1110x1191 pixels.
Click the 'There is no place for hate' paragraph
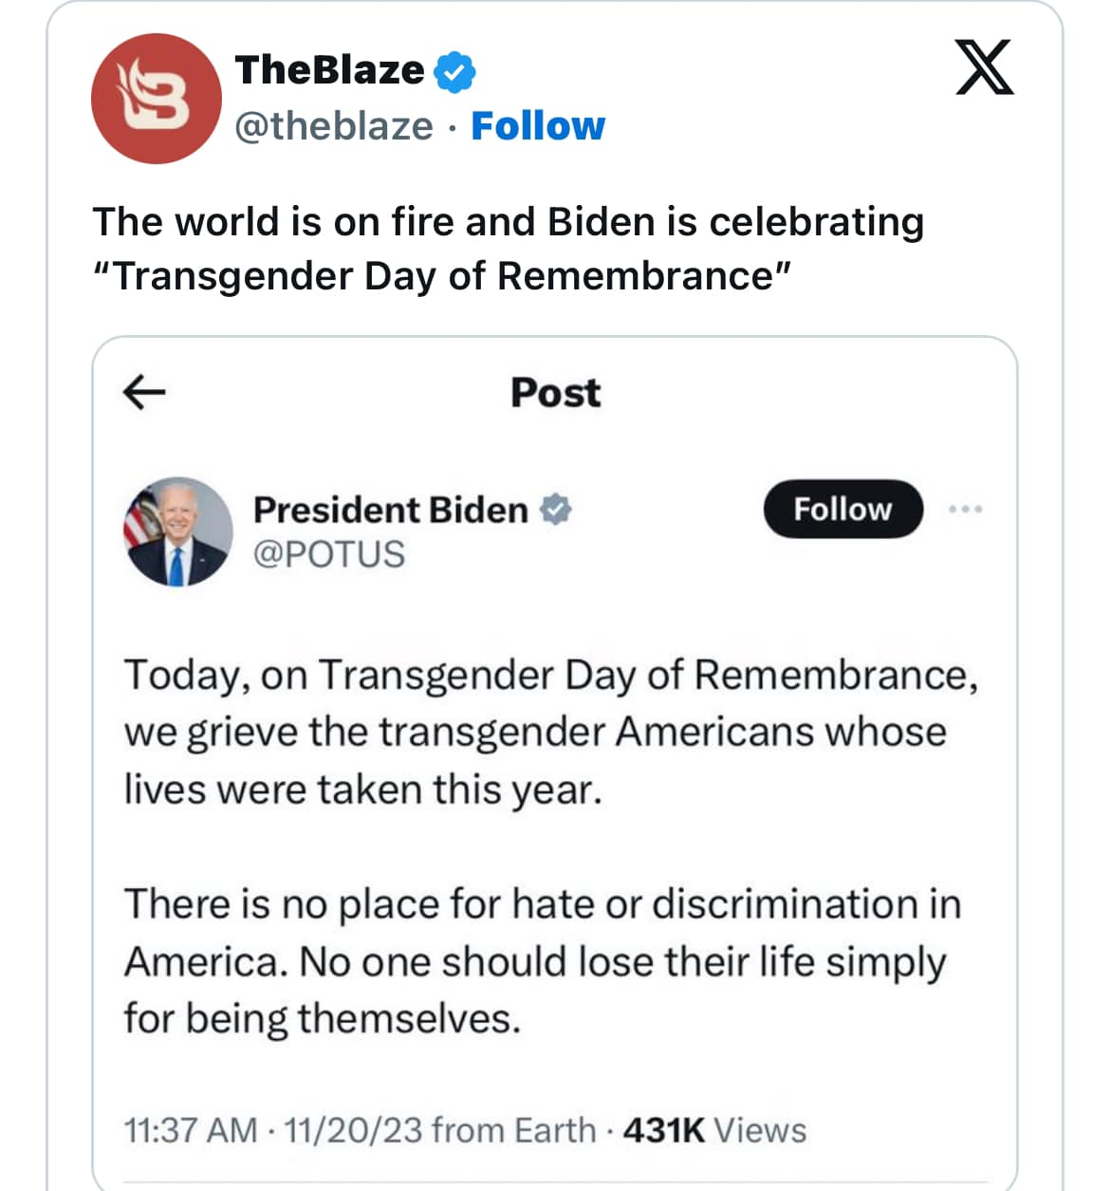point(543,960)
